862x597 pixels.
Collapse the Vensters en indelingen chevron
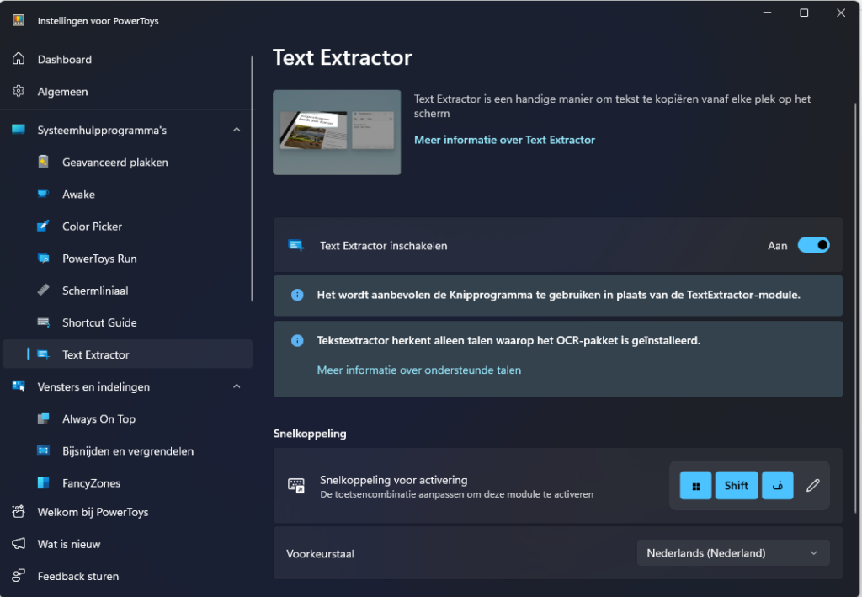tap(237, 386)
